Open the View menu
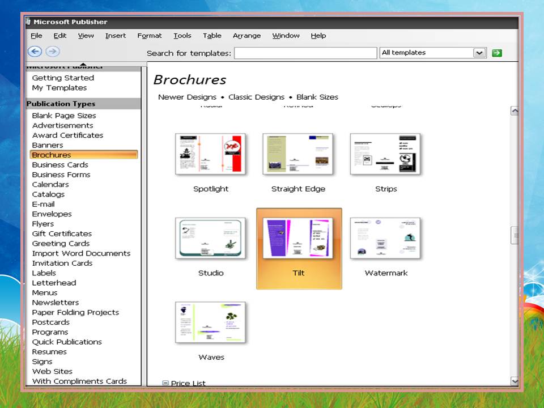Viewport: 544px width, 408px height. pos(86,36)
